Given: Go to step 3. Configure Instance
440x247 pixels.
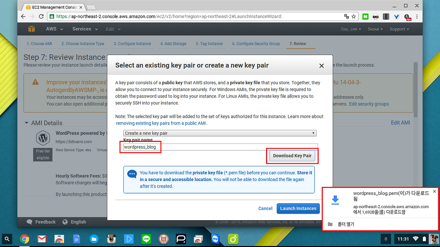Looking at the screenshot, I should [x=132, y=44].
